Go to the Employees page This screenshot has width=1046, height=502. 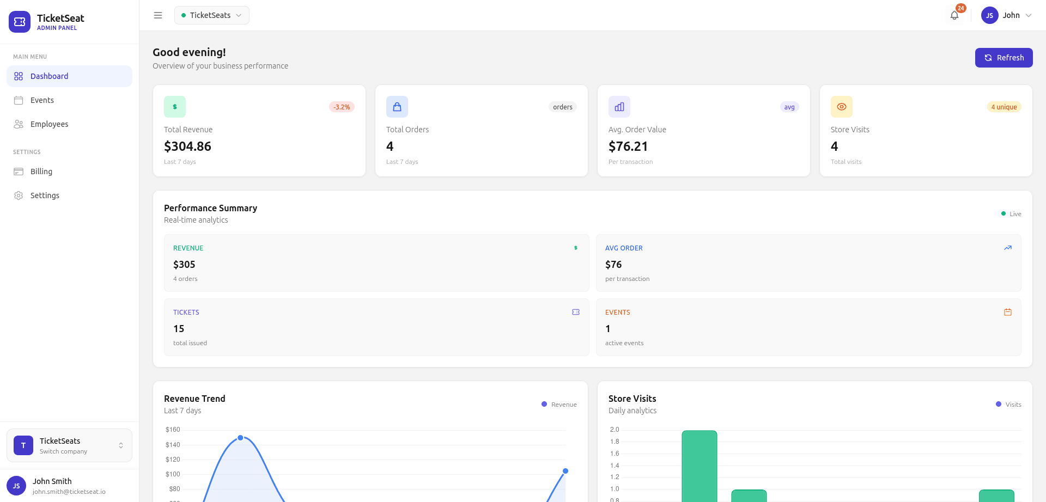48,124
